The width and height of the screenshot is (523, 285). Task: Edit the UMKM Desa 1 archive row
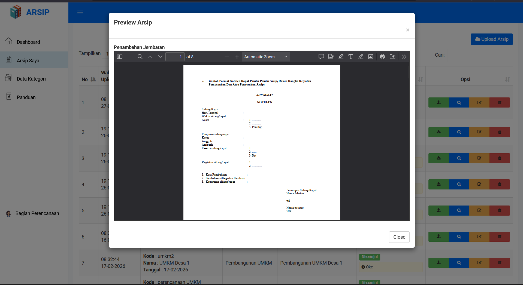(x=479, y=263)
